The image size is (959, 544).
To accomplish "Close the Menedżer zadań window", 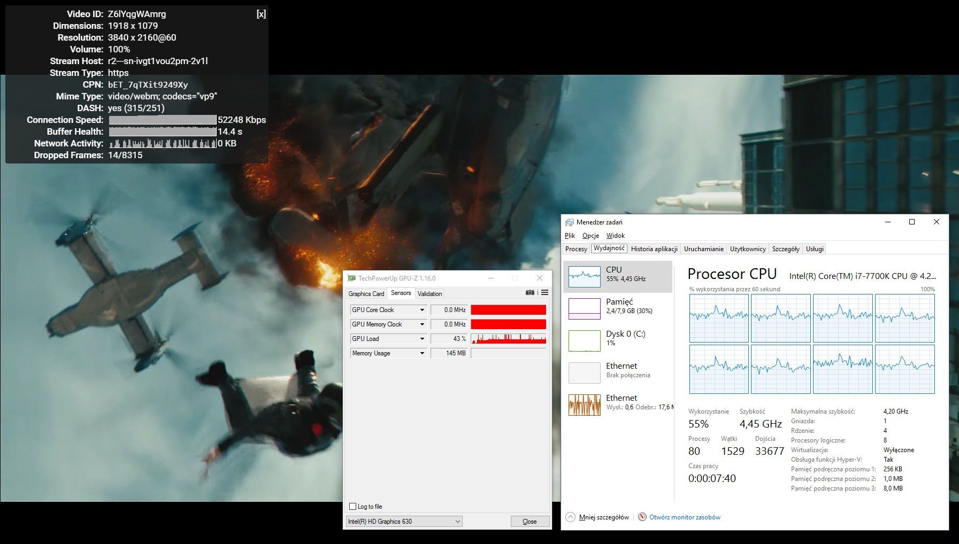I will coord(936,222).
